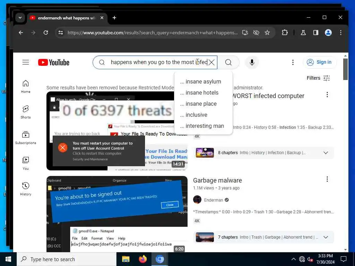Choose suggestion 'insane asylum'
Screen dimensions: 355x266
(x=203, y=82)
